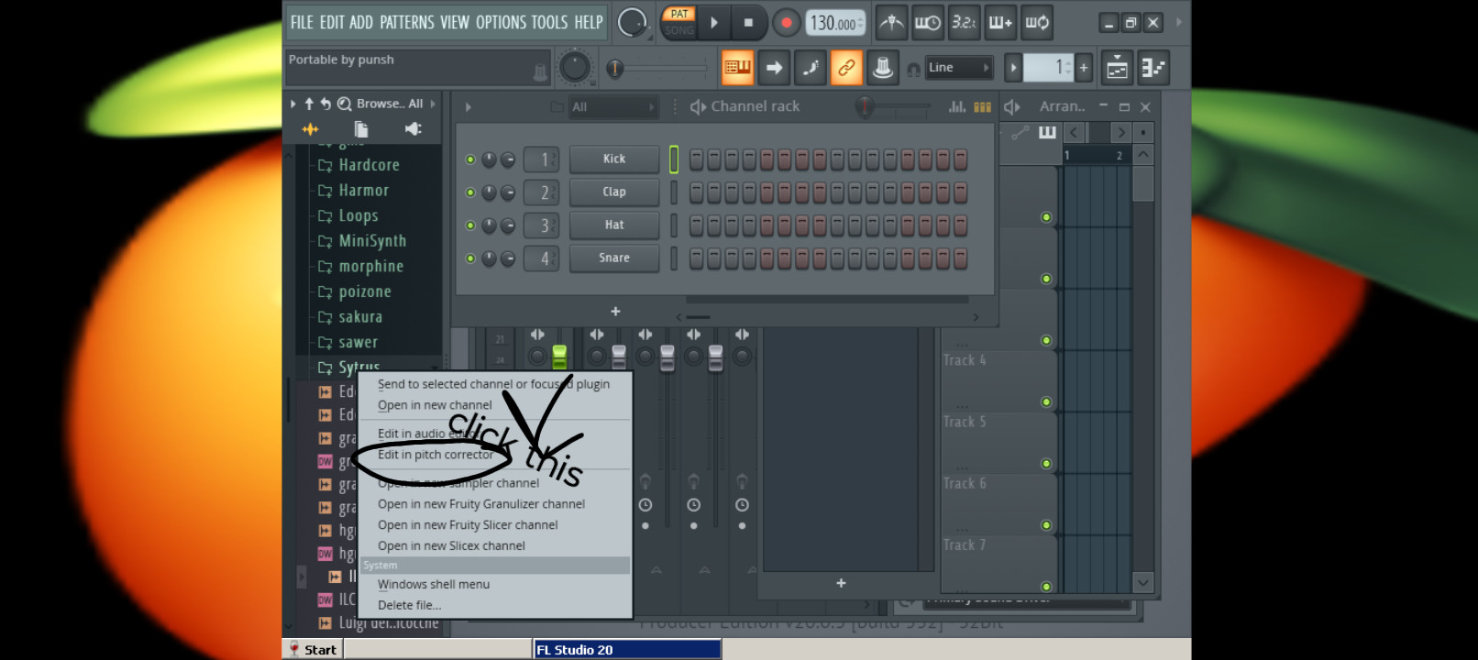Add a new channel with plus button
This screenshot has height=660, width=1478.
click(615, 312)
